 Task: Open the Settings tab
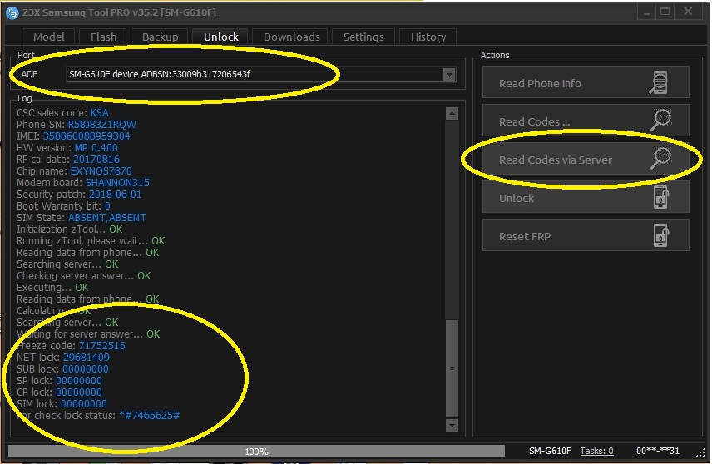[x=363, y=37]
